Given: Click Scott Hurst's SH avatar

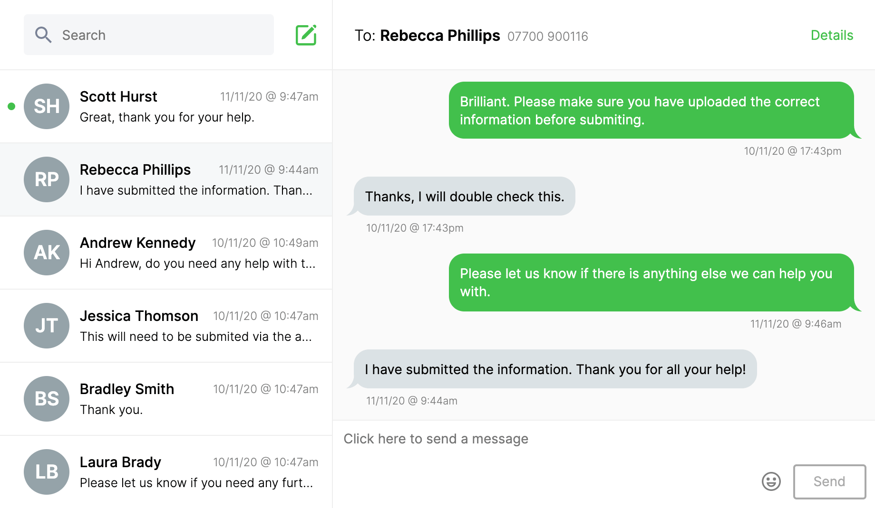Looking at the screenshot, I should 46,106.
